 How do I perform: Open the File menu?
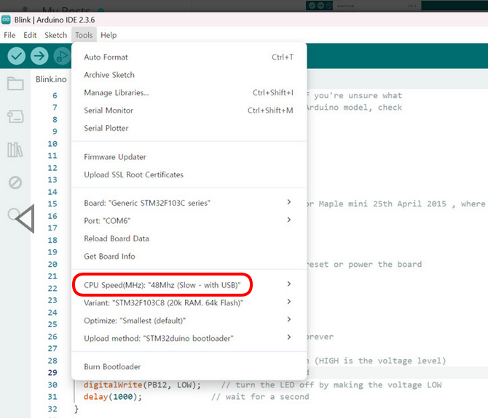click(9, 35)
